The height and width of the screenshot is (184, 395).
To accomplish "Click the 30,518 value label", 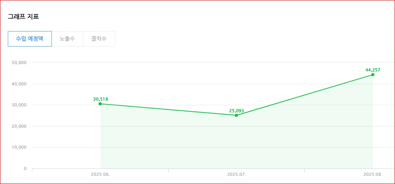I will click(101, 99).
